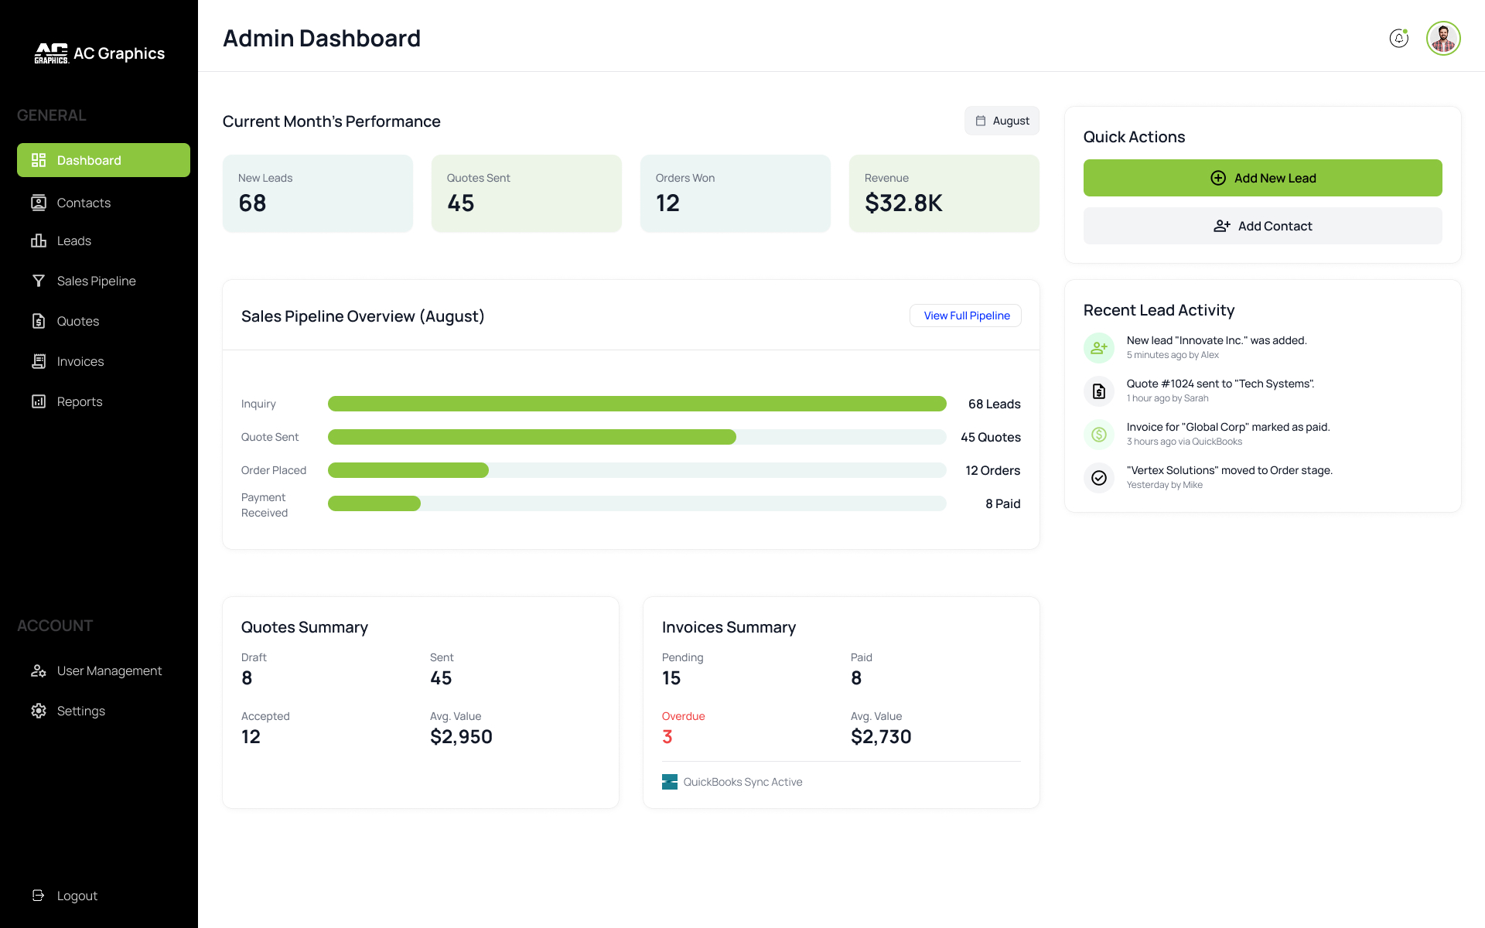Screen dimensions: 1485x928
Task: Click the Quote Sent progress bar
Action: point(636,437)
